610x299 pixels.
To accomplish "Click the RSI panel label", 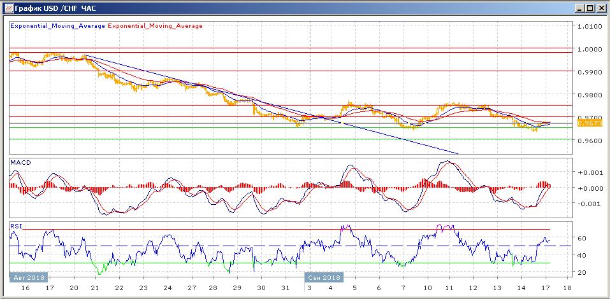I will click(17, 225).
